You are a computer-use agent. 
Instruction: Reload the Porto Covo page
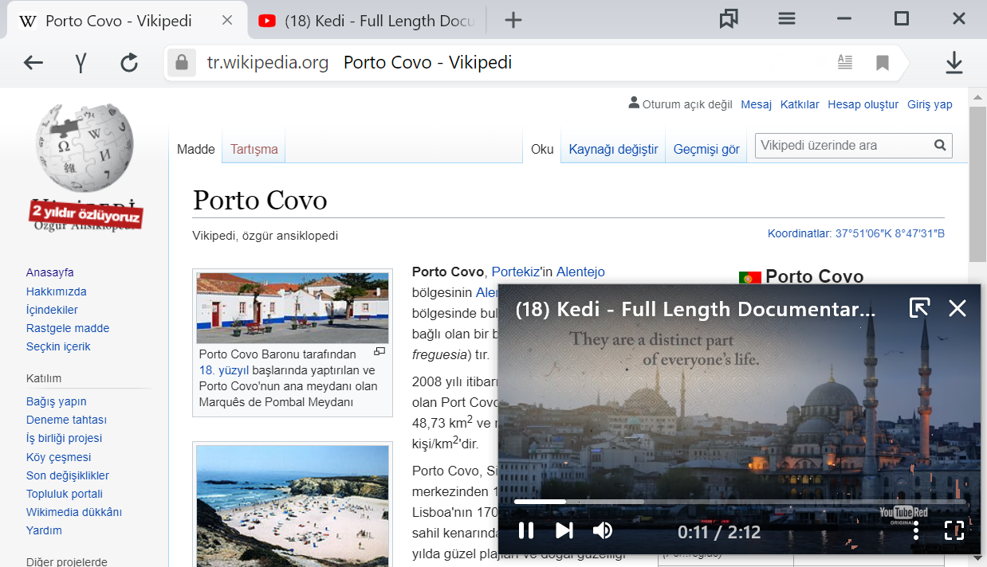[129, 63]
